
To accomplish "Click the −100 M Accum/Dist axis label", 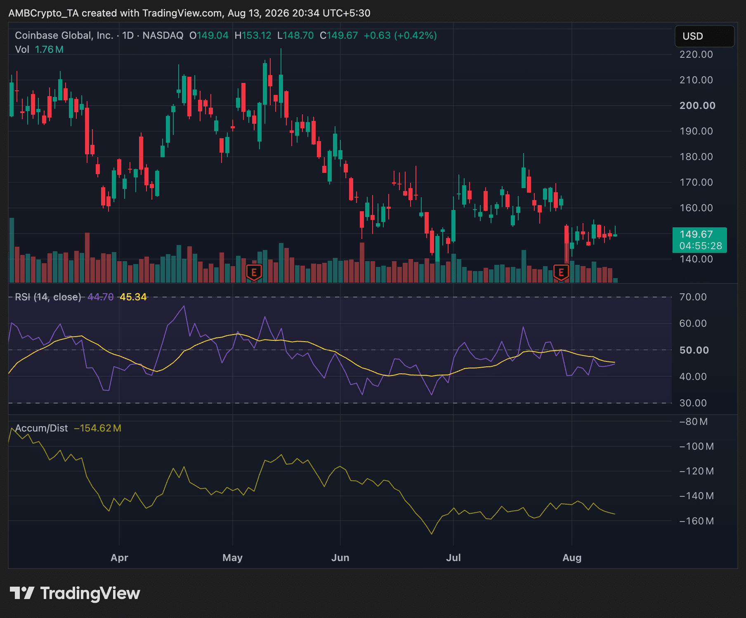I will (696, 446).
